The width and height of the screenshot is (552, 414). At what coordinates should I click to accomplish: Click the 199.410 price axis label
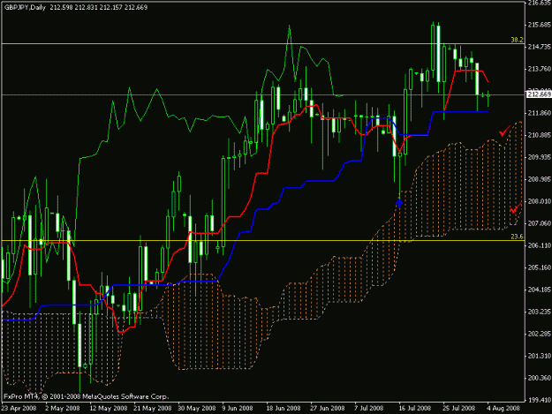pyautogui.click(x=540, y=400)
